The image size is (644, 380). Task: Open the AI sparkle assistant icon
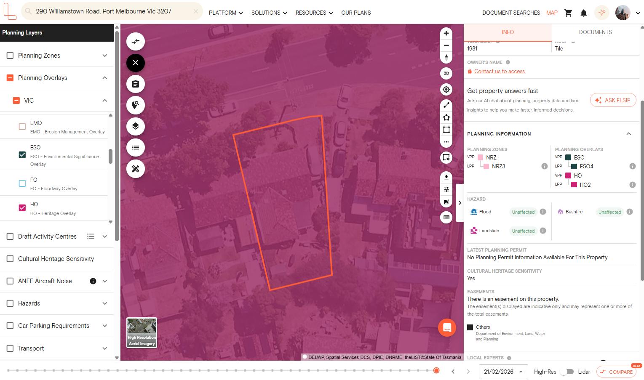(602, 13)
